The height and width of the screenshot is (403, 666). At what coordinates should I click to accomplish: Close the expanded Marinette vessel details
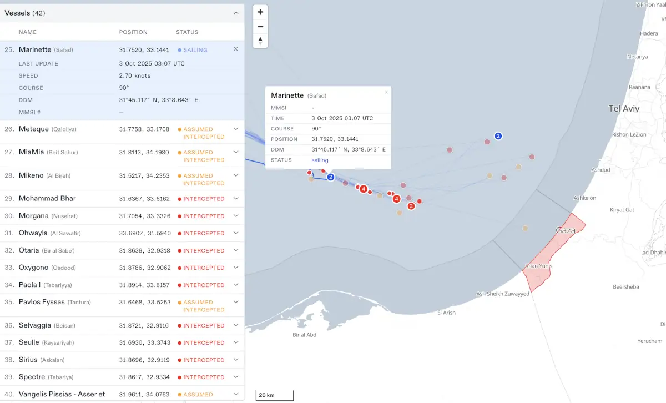click(235, 49)
